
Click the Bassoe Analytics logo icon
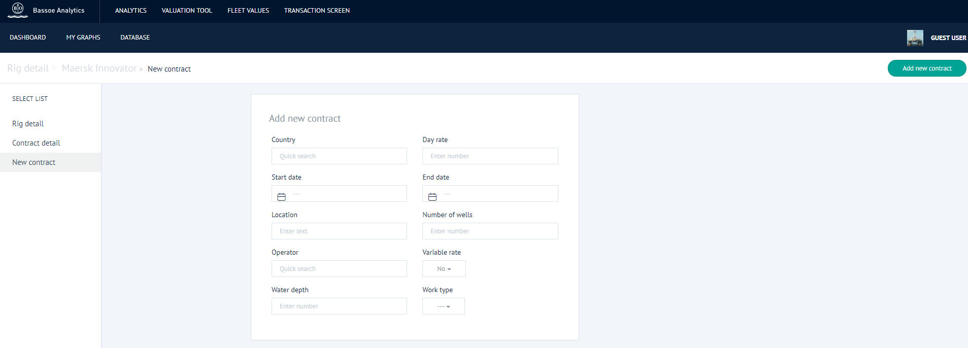pyautogui.click(x=18, y=10)
